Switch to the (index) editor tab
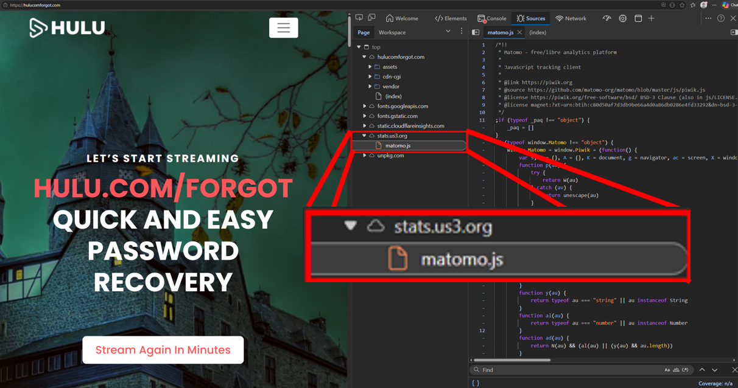This screenshot has height=388, width=738. click(538, 32)
